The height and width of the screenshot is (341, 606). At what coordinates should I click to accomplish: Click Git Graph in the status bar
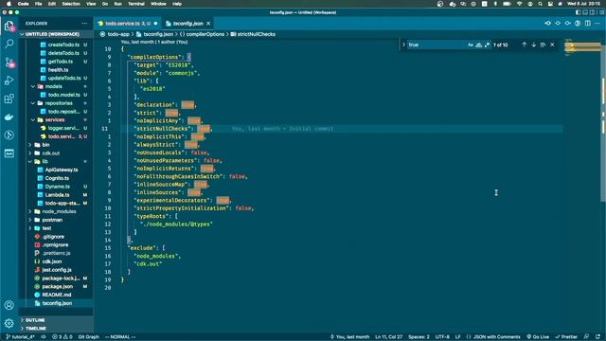88,337
